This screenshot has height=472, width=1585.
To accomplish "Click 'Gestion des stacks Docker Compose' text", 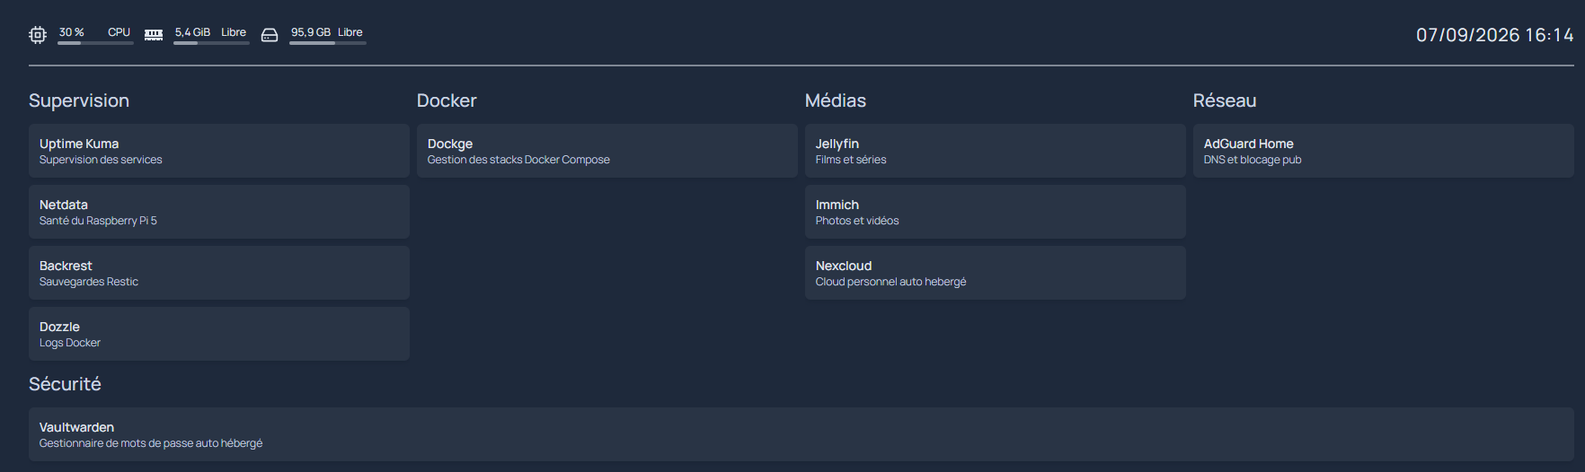I will (x=518, y=160).
